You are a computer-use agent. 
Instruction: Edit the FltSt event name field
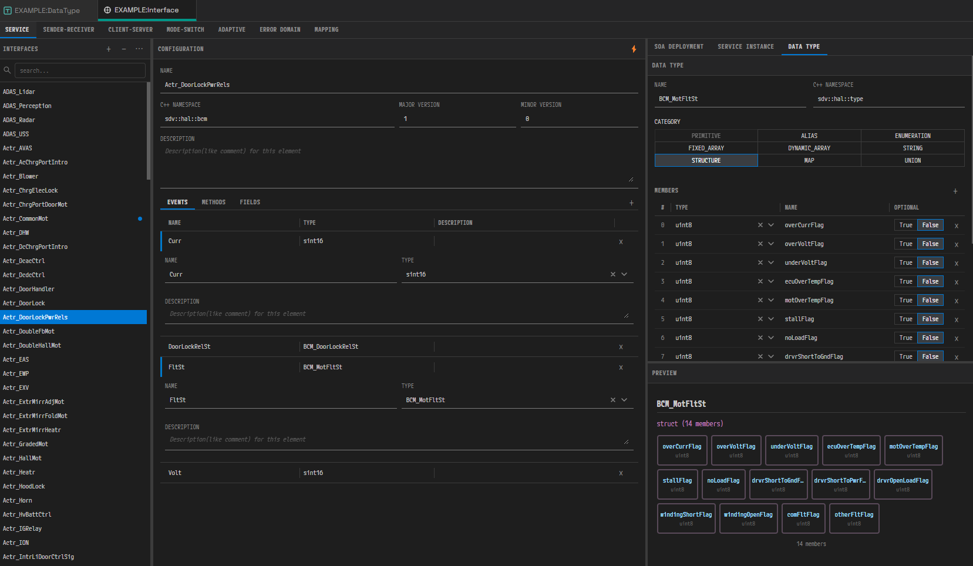point(281,400)
